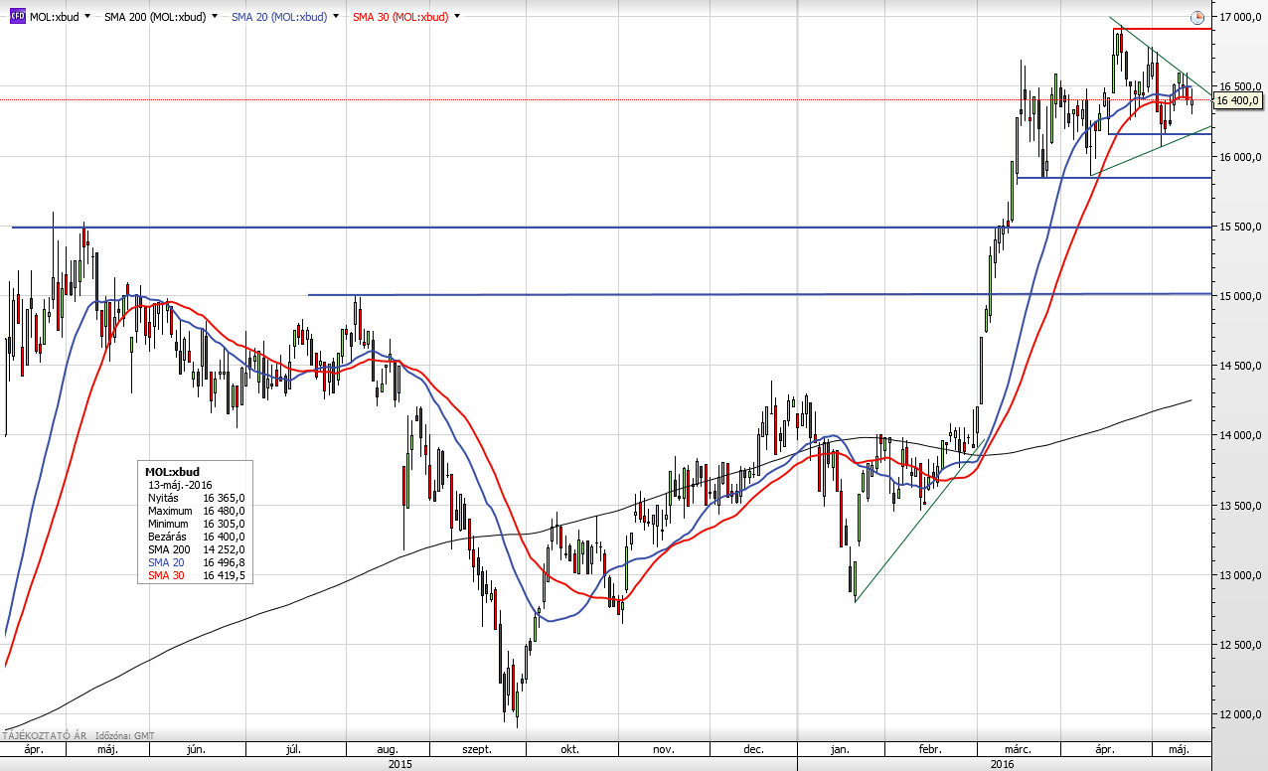Click the 17 000,0 price axis label
Screen dimensions: 1268x771
(x=1240, y=17)
